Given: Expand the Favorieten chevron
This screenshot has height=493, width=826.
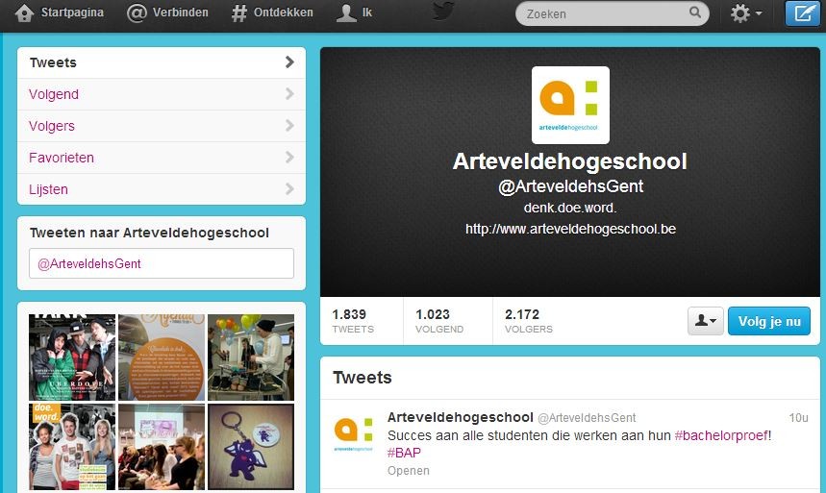Looking at the screenshot, I should click(289, 157).
